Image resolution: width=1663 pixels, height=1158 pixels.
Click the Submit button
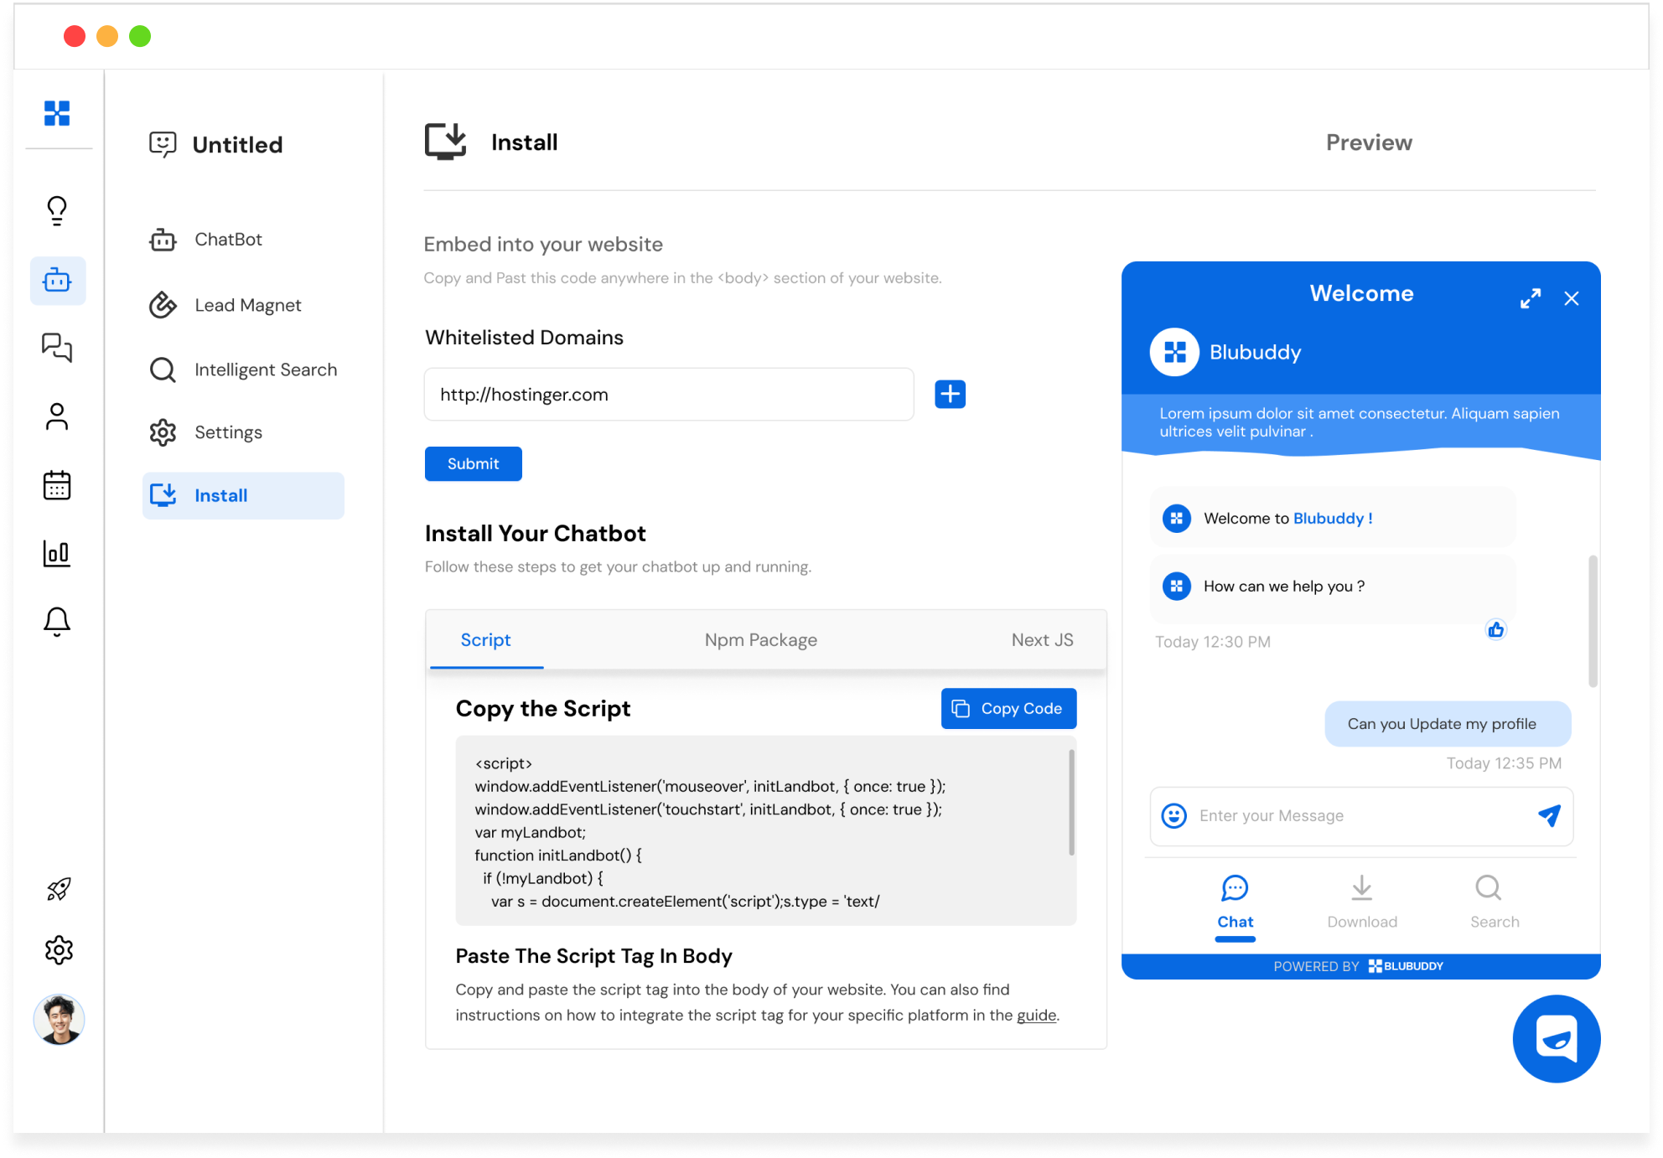click(x=474, y=463)
